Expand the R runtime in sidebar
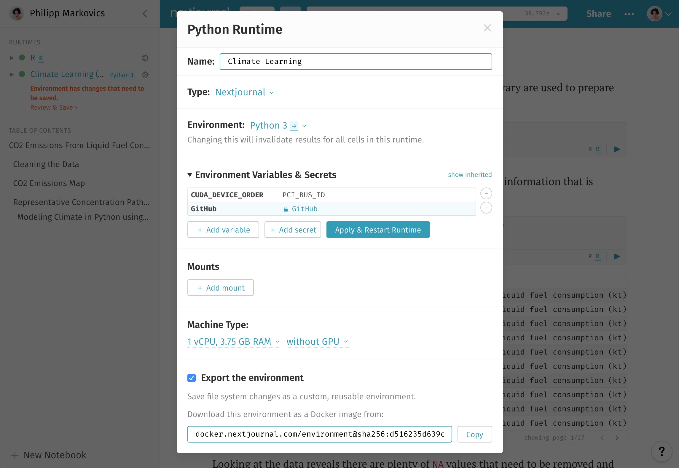 point(12,58)
